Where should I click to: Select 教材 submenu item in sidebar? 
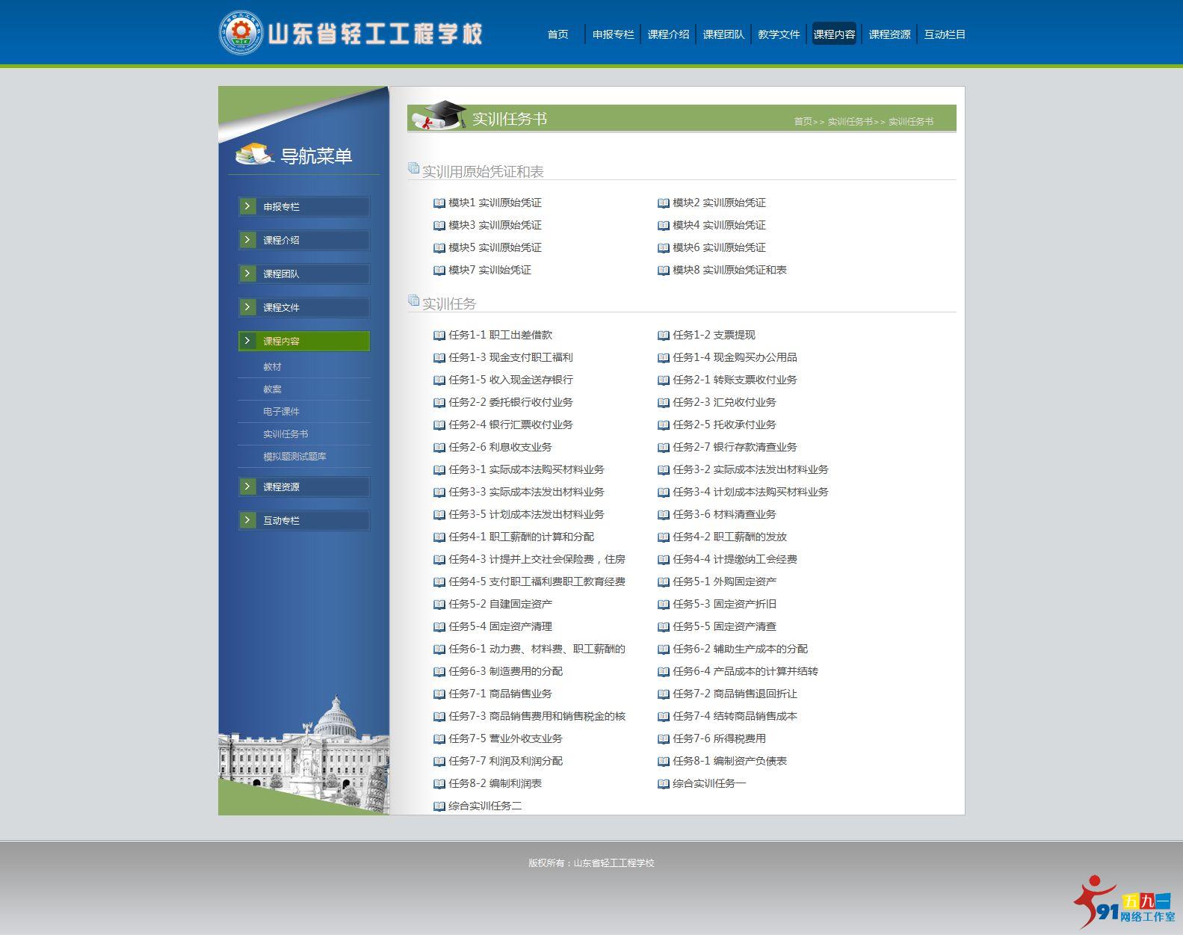(x=272, y=367)
